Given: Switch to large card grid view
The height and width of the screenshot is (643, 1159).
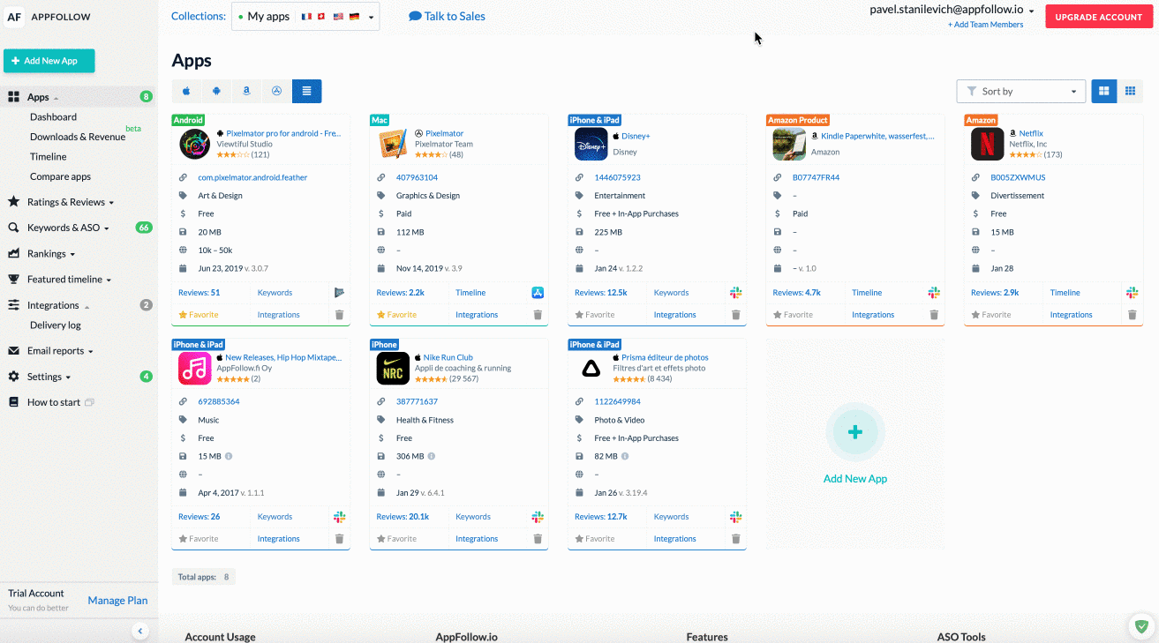Looking at the screenshot, I should (1103, 91).
